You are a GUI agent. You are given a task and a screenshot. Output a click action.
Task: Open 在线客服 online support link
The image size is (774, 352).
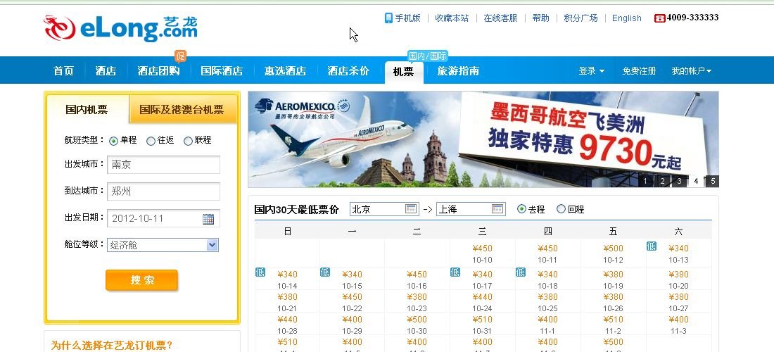point(500,18)
